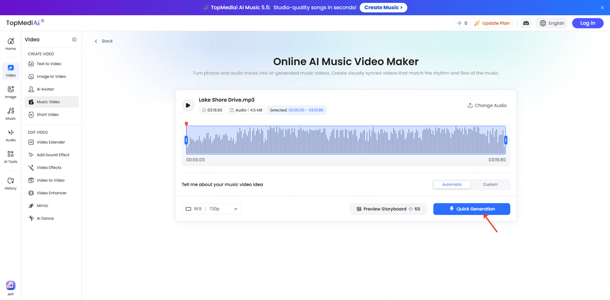Select the 16:9 aspect ratio option
610x300 pixels.
tap(194, 209)
